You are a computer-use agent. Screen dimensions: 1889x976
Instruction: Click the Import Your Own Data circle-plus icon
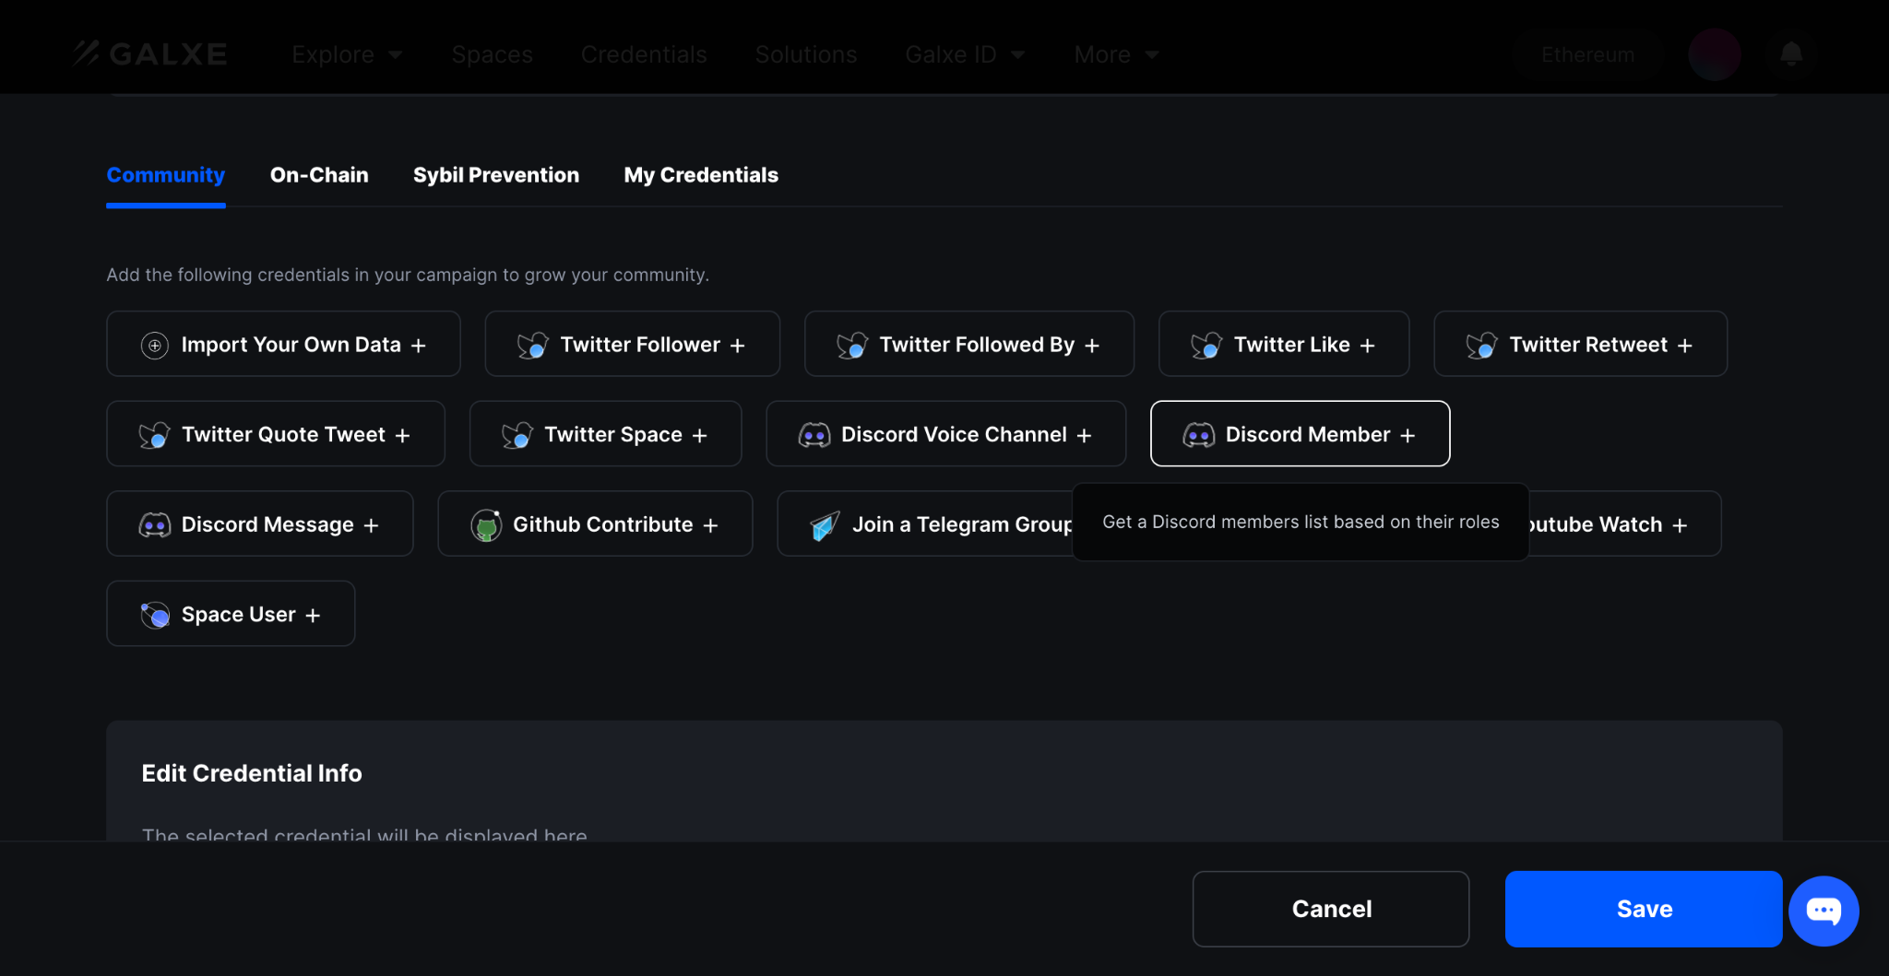tap(155, 345)
